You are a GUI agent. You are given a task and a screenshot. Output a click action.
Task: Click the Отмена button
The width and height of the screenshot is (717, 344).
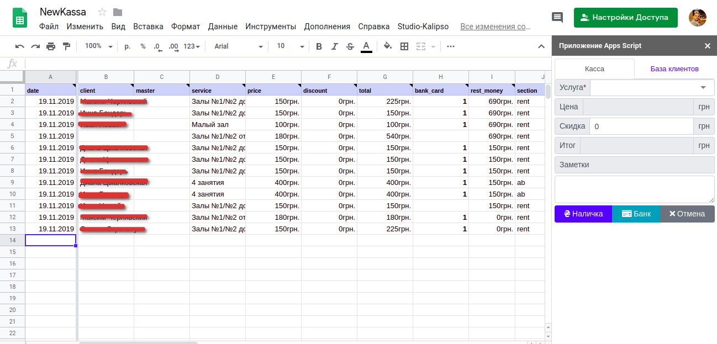tap(688, 214)
